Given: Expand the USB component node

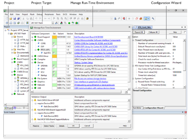Looking at the screenshot, I should (x=32, y=88).
